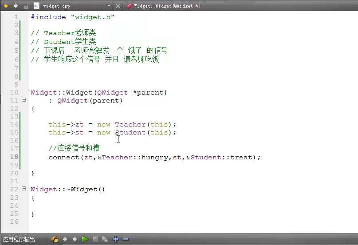Click the "widget.h" string literal

coord(92,17)
